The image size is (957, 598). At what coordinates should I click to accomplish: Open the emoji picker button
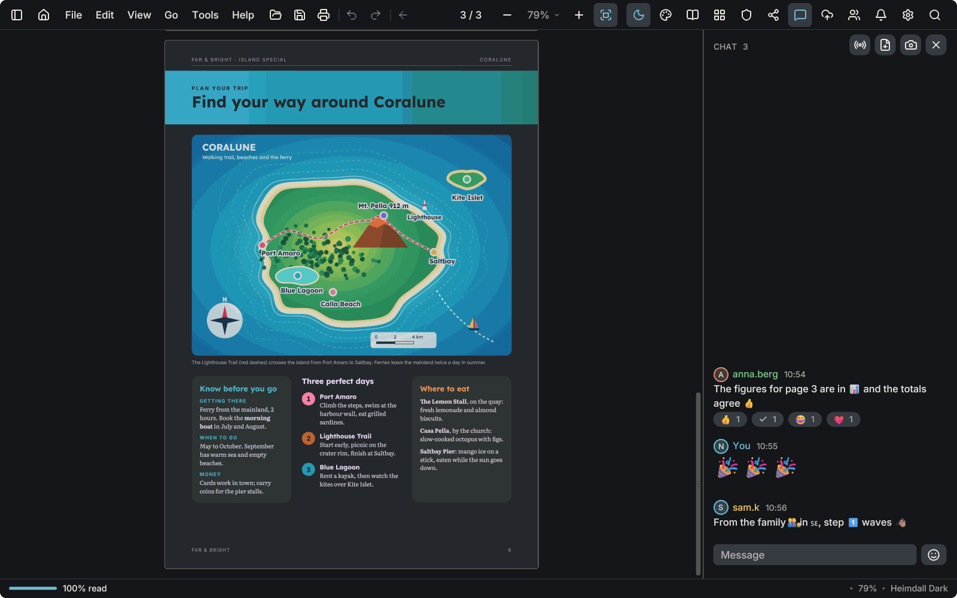(x=934, y=555)
